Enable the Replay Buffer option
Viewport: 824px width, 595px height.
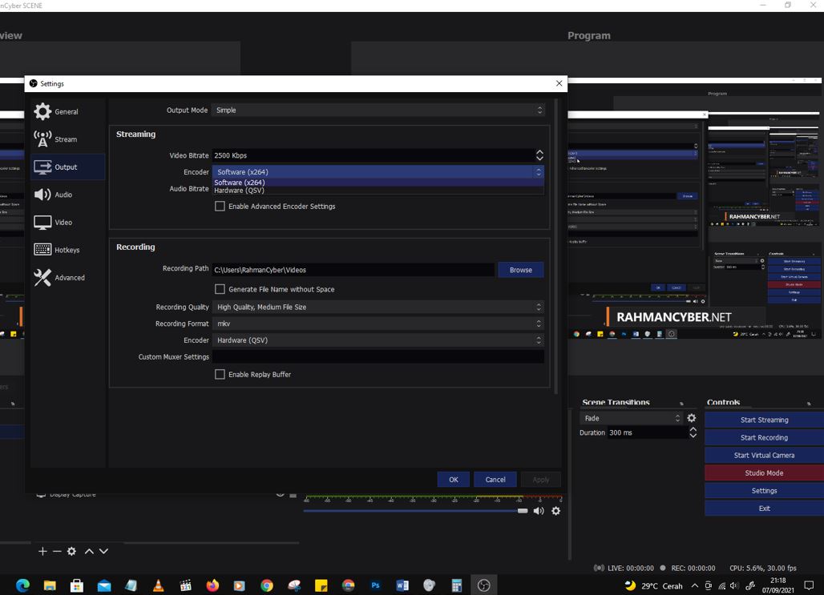pos(220,374)
